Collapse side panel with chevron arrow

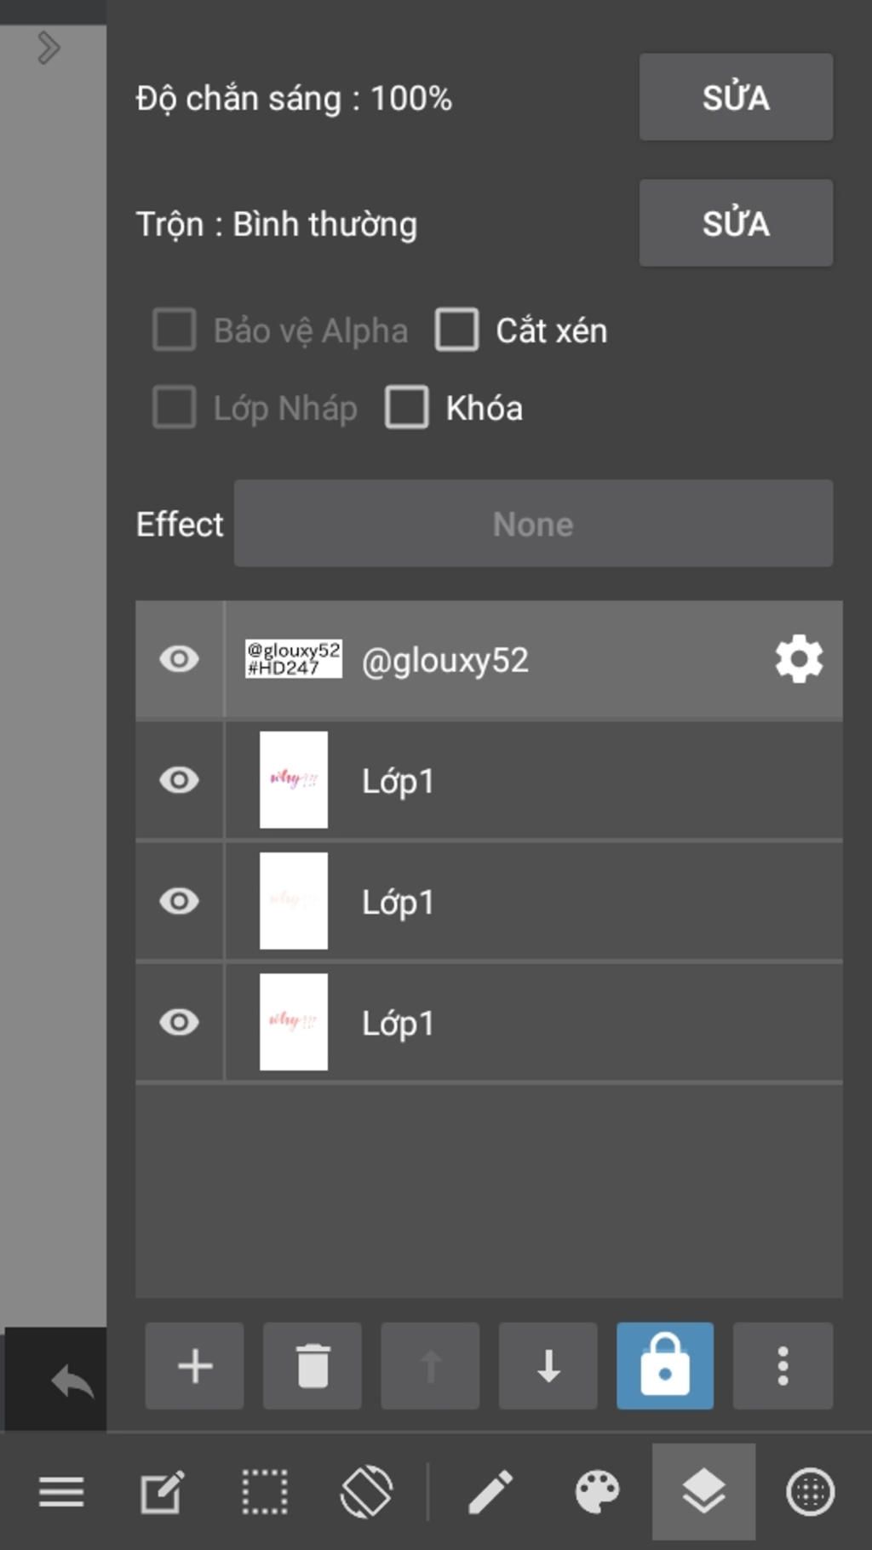point(49,48)
